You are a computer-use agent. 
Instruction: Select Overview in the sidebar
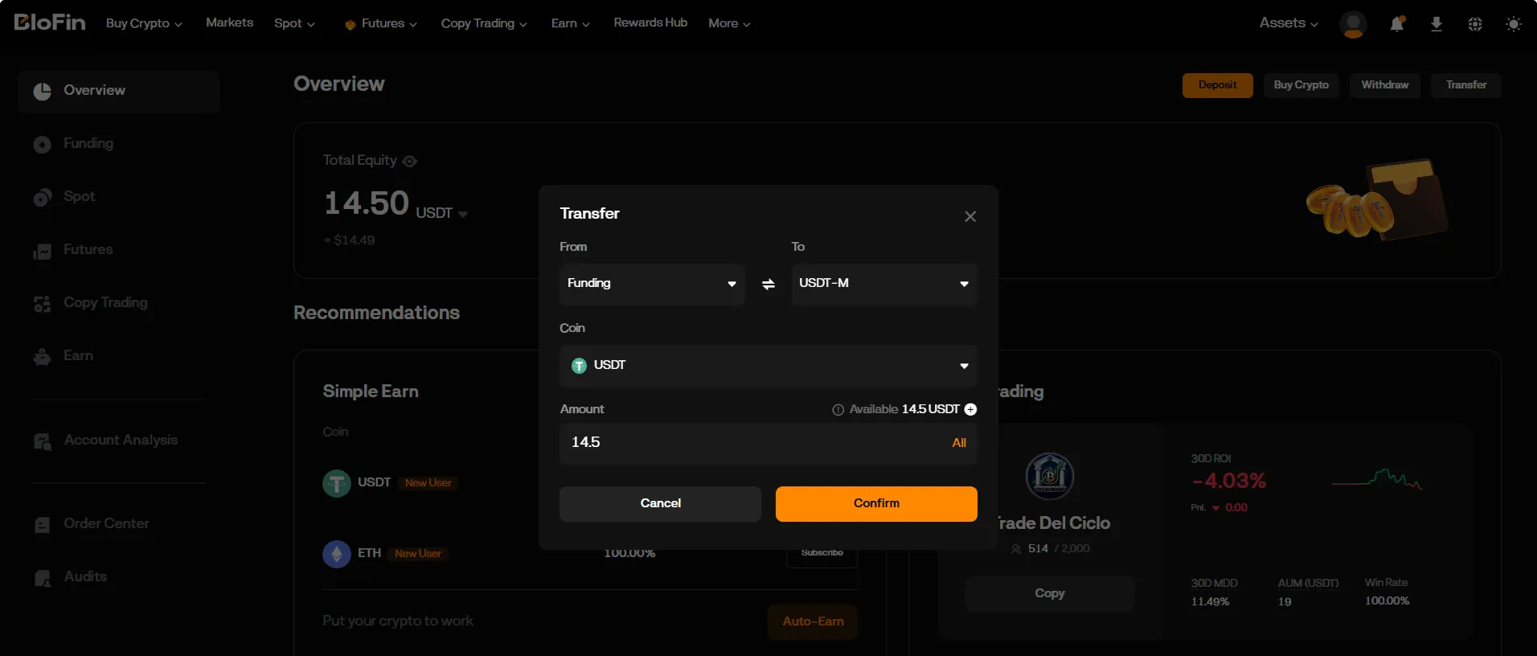118,91
